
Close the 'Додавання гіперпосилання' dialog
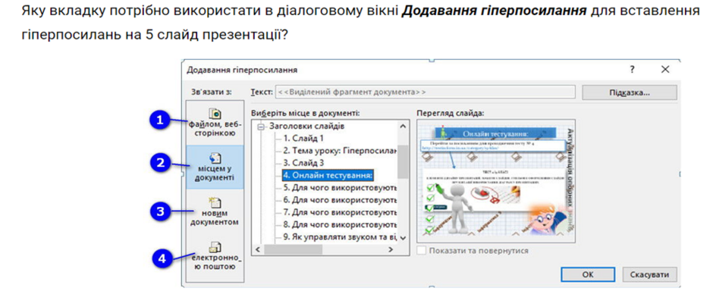tap(665, 70)
